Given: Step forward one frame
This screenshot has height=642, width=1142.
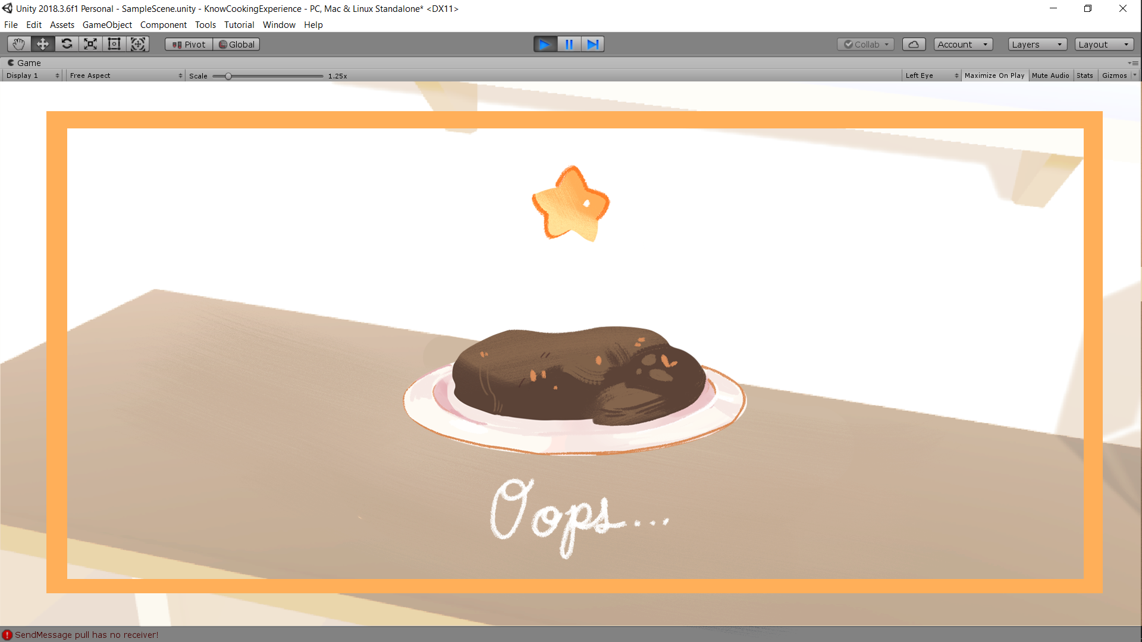Looking at the screenshot, I should (592, 44).
